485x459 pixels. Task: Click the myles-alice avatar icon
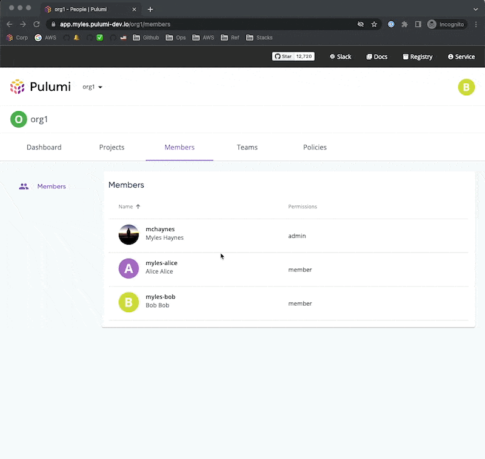[x=129, y=268]
